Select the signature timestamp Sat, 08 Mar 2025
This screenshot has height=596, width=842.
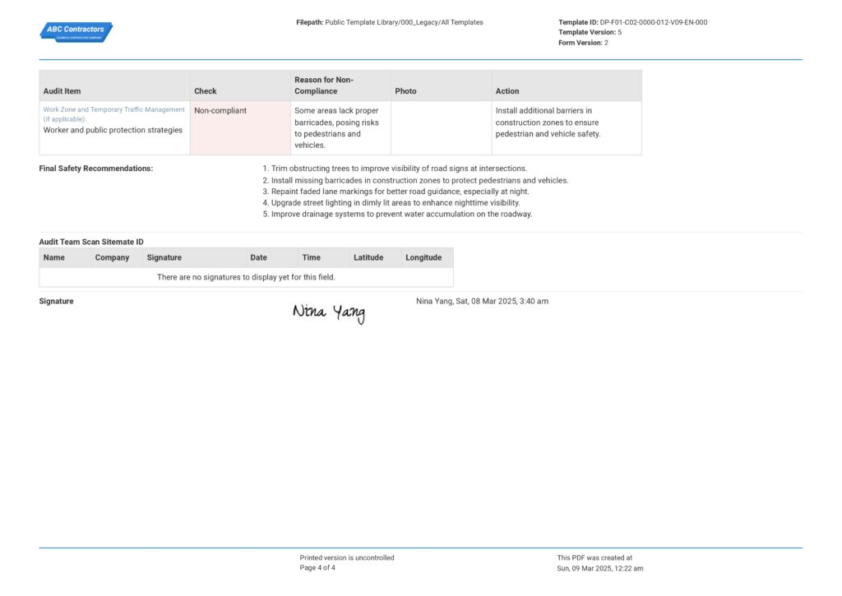pyautogui.click(x=481, y=300)
